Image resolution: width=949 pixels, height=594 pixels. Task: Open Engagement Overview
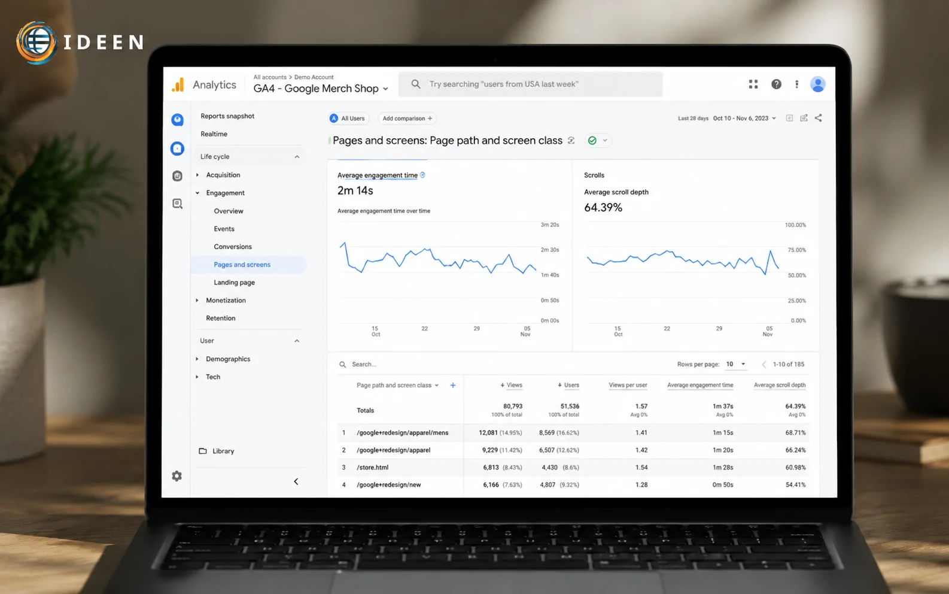pyautogui.click(x=229, y=211)
